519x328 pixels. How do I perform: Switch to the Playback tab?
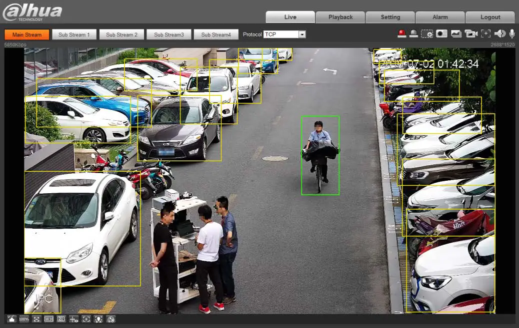click(340, 16)
